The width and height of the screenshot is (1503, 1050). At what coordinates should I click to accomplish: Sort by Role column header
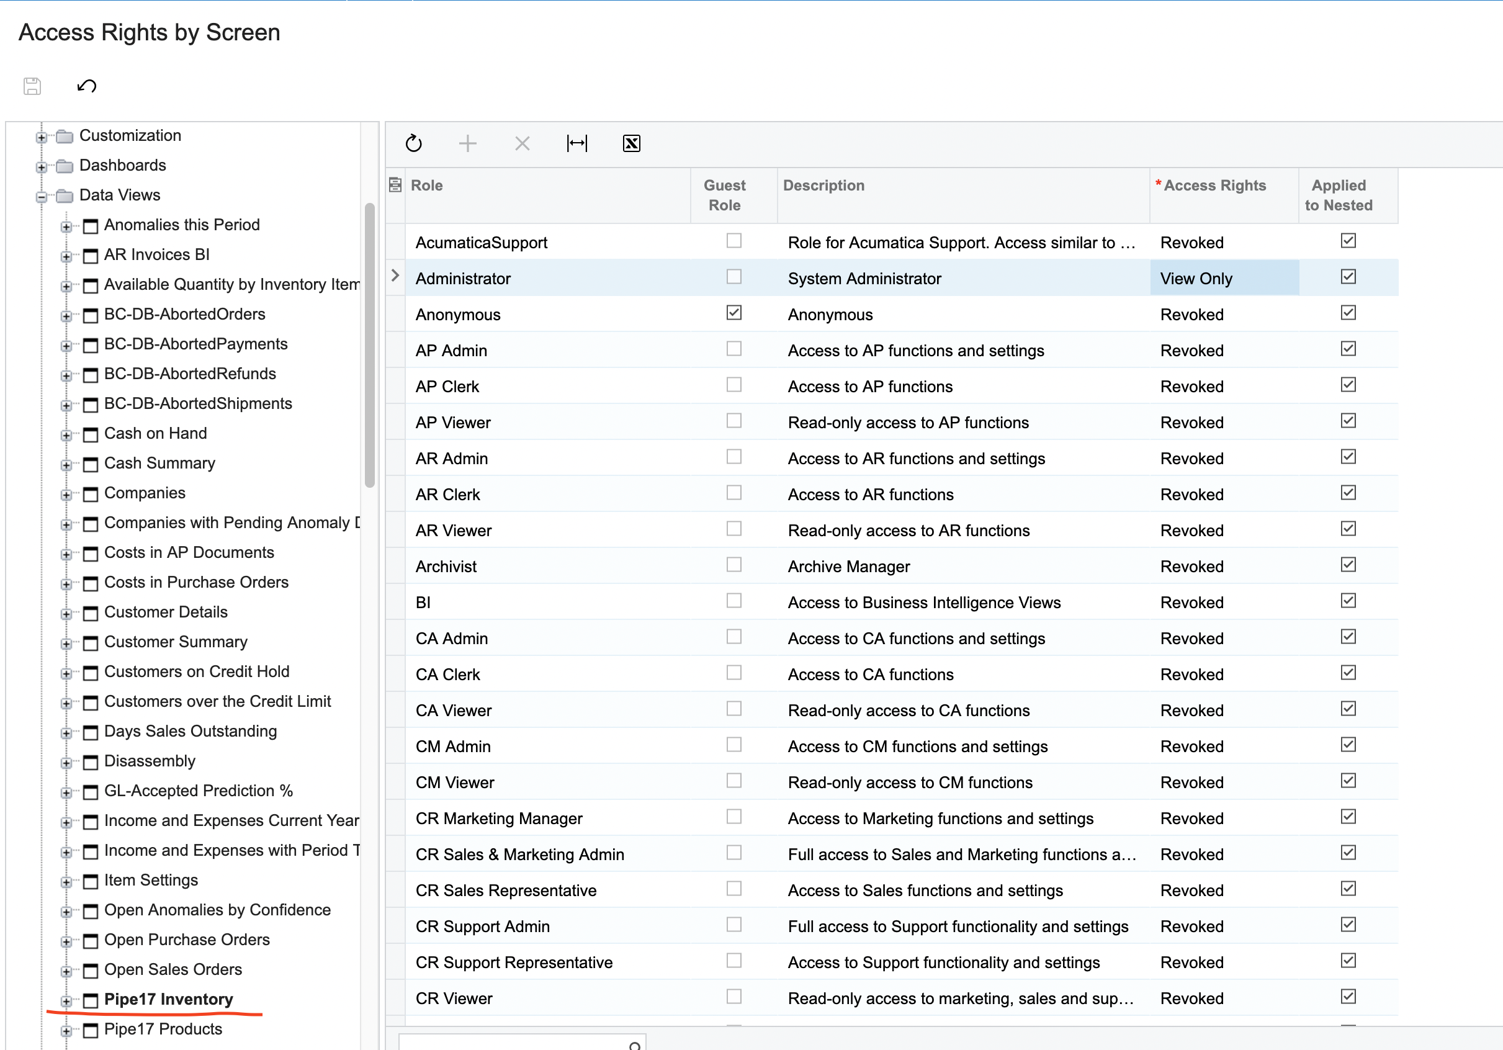(x=548, y=195)
